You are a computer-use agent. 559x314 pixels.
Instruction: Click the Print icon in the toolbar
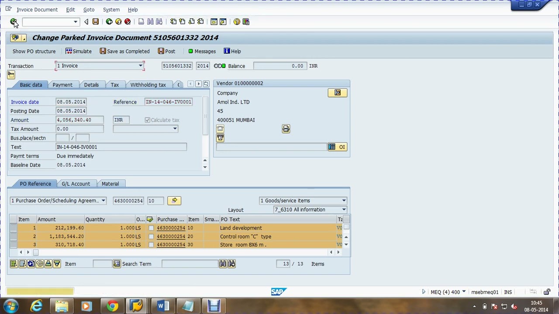point(141,22)
